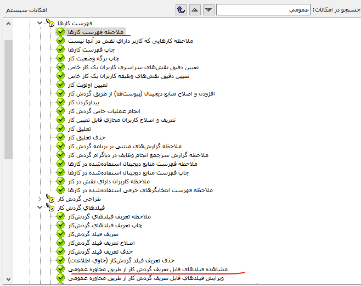This screenshot has width=361, height=286.
Task: Click the up arrow search button
Action: (194, 9)
